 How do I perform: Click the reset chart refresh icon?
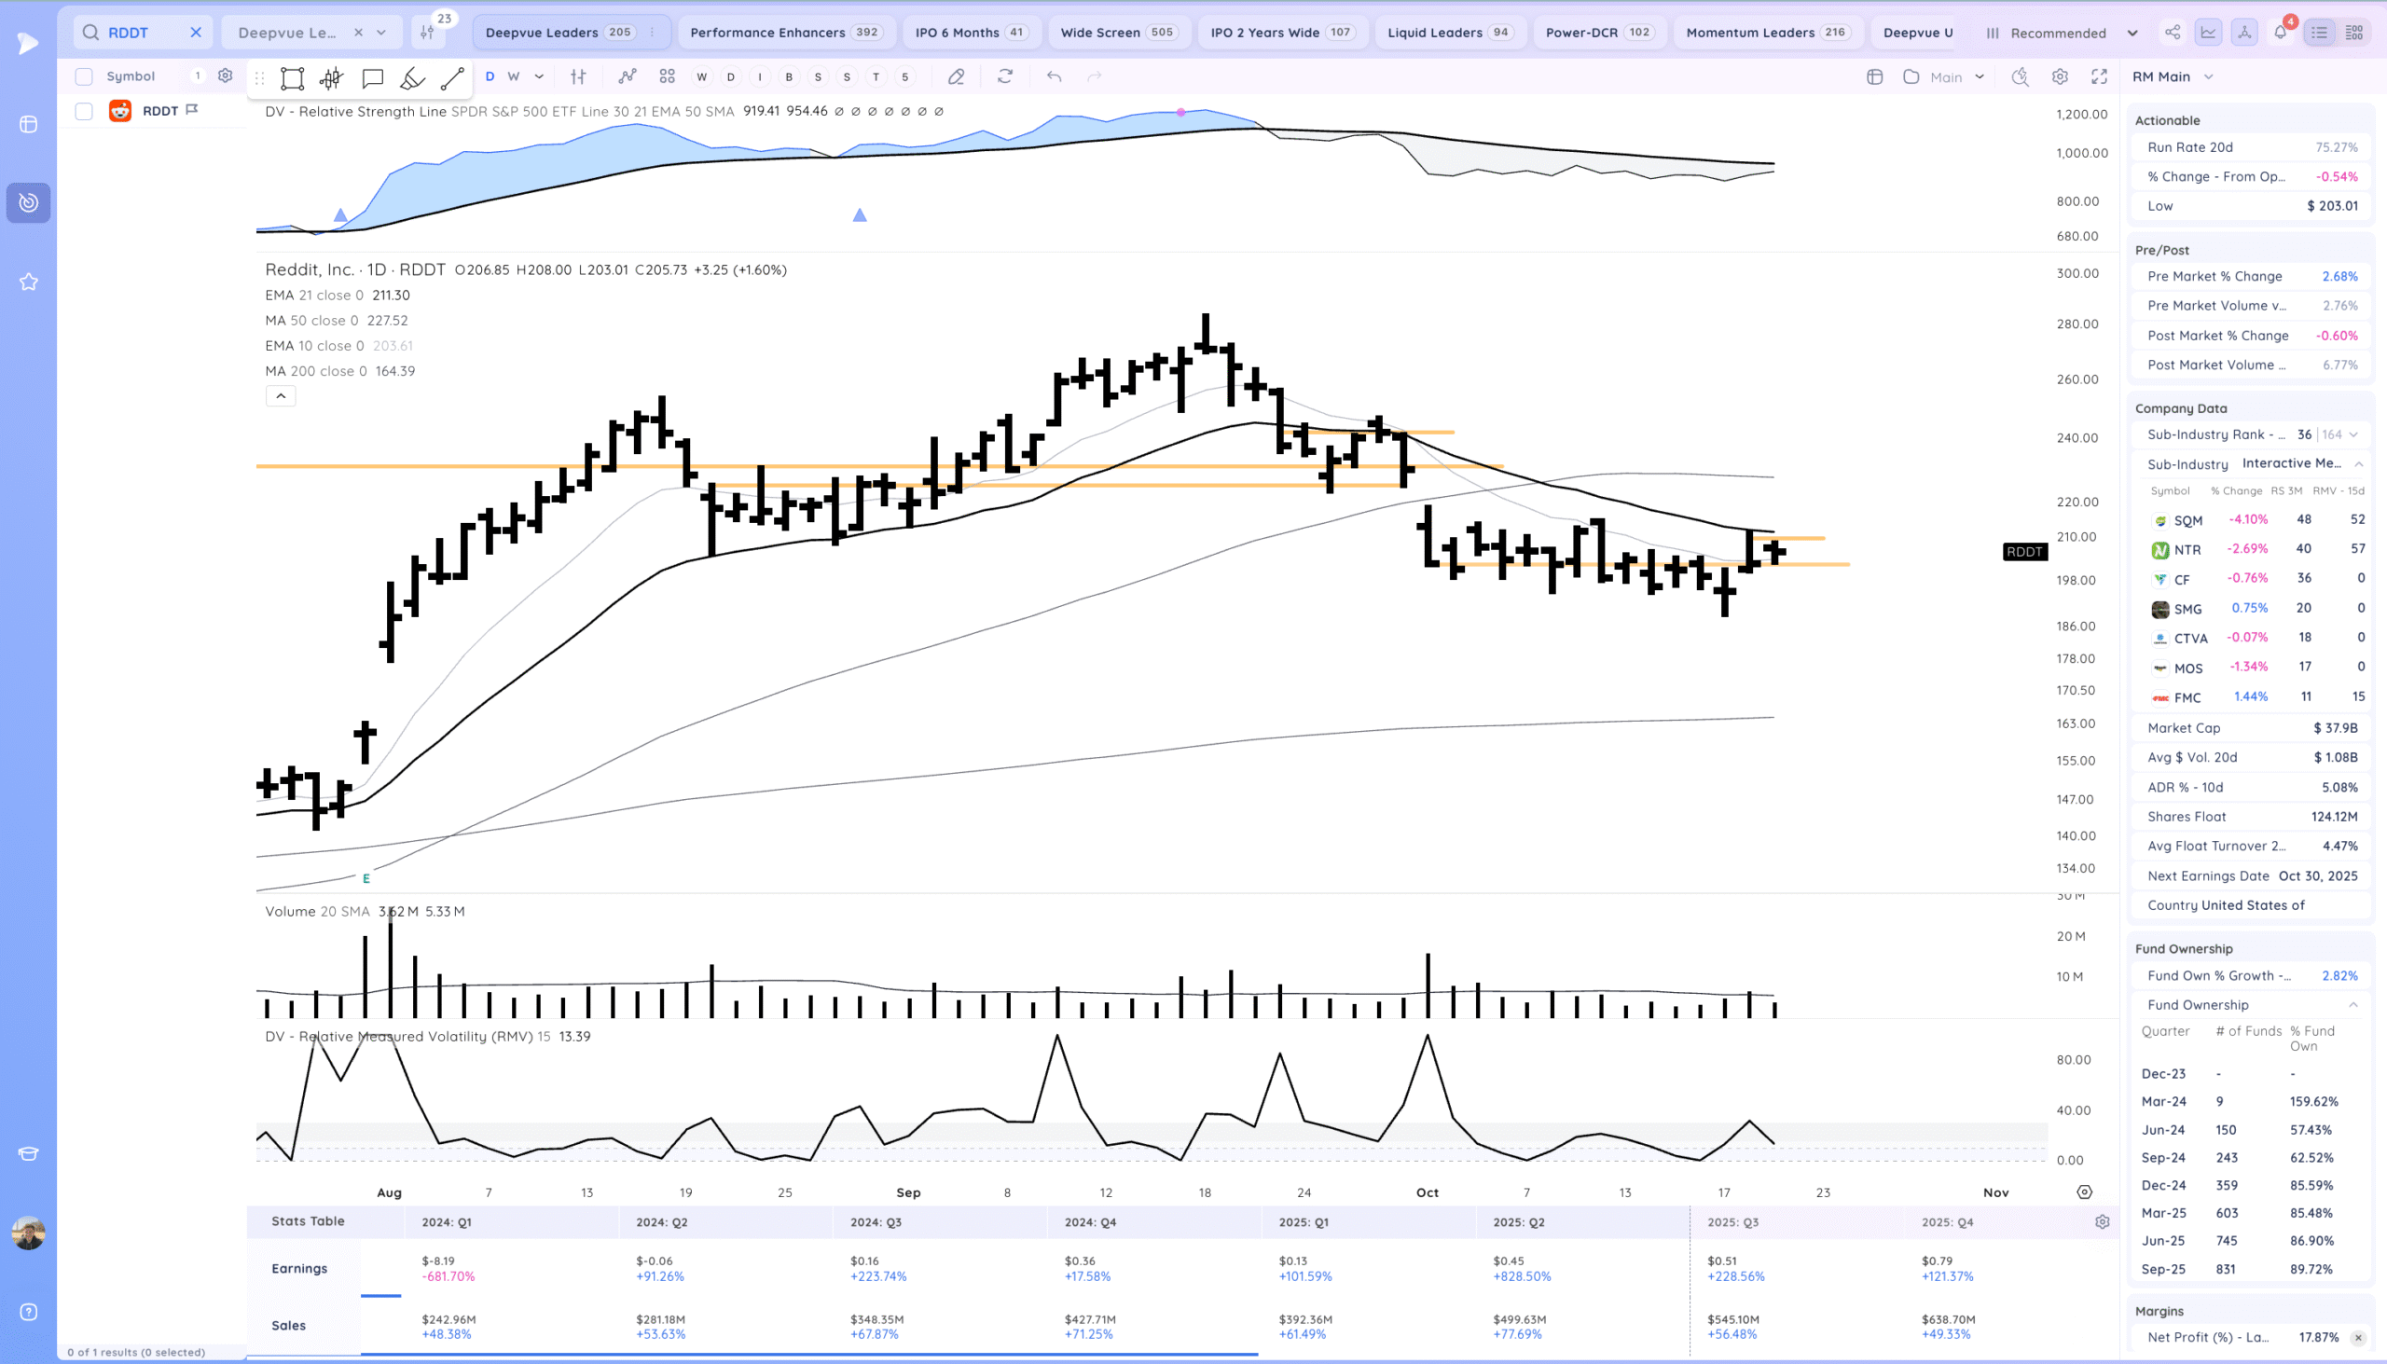click(1005, 76)
